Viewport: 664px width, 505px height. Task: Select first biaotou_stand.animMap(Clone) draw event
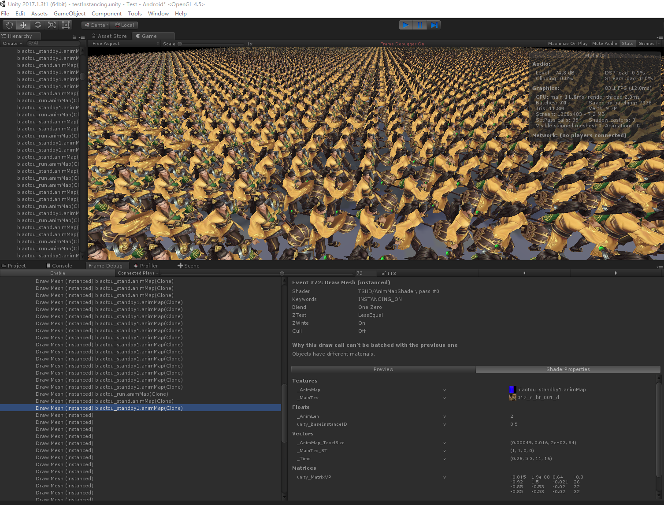pyautogui.click(x=140, y=281)
